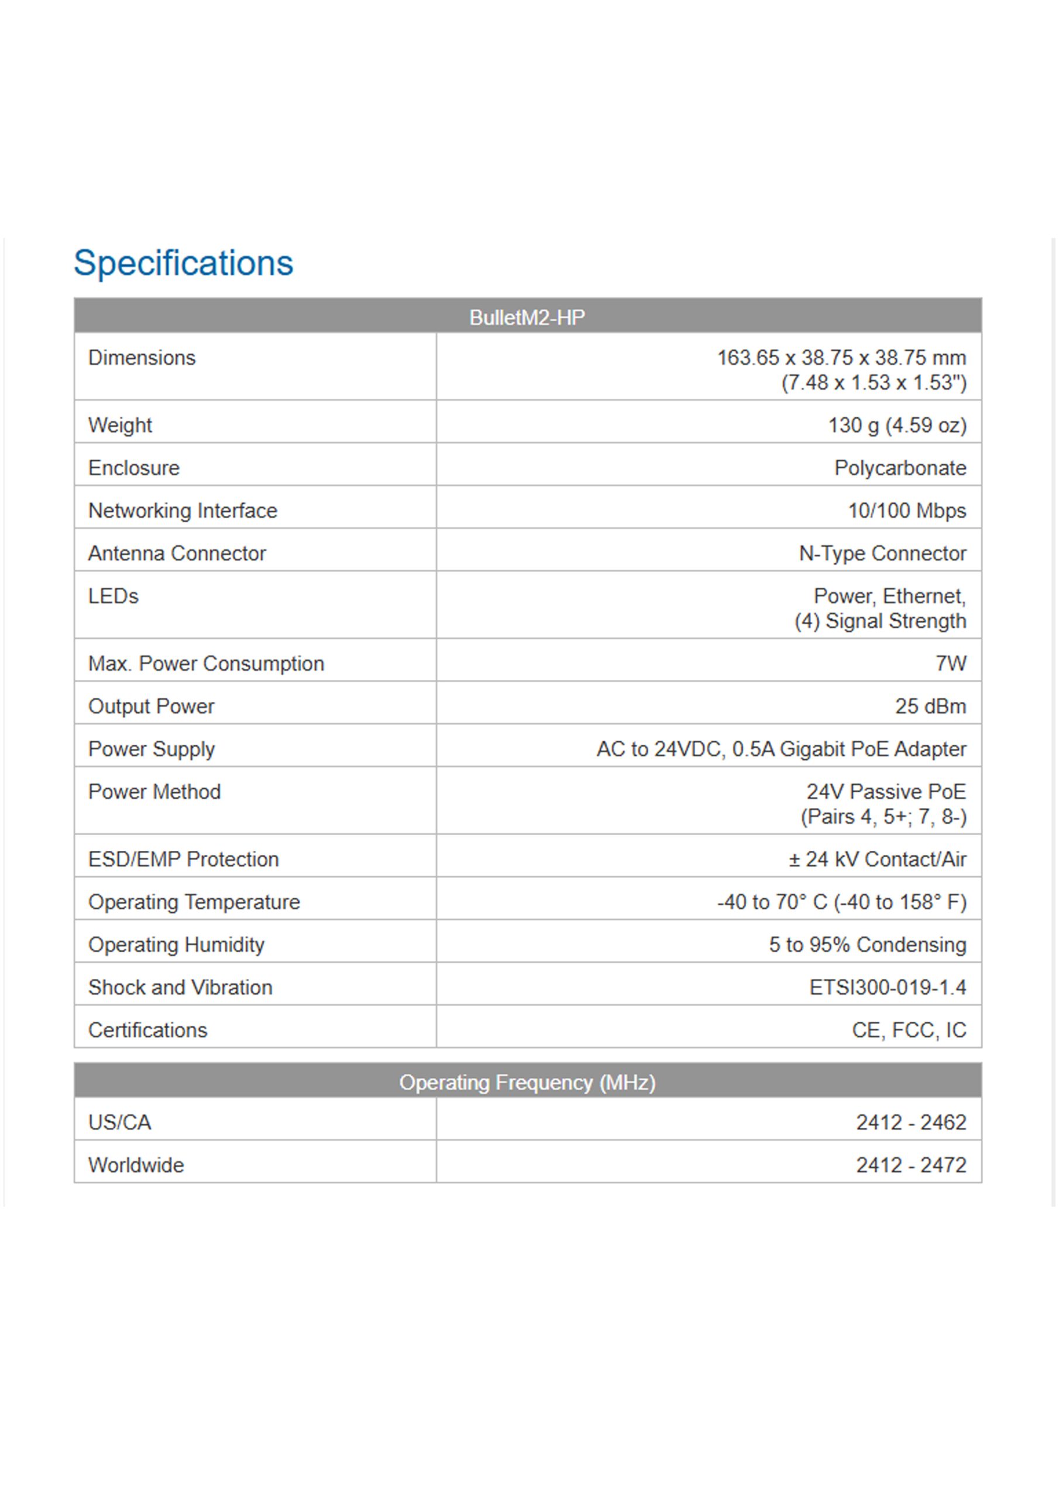Click the 24V Passive PoE value
Viewport: 1059px width, 1499px height.
click(x=886, y=792)
